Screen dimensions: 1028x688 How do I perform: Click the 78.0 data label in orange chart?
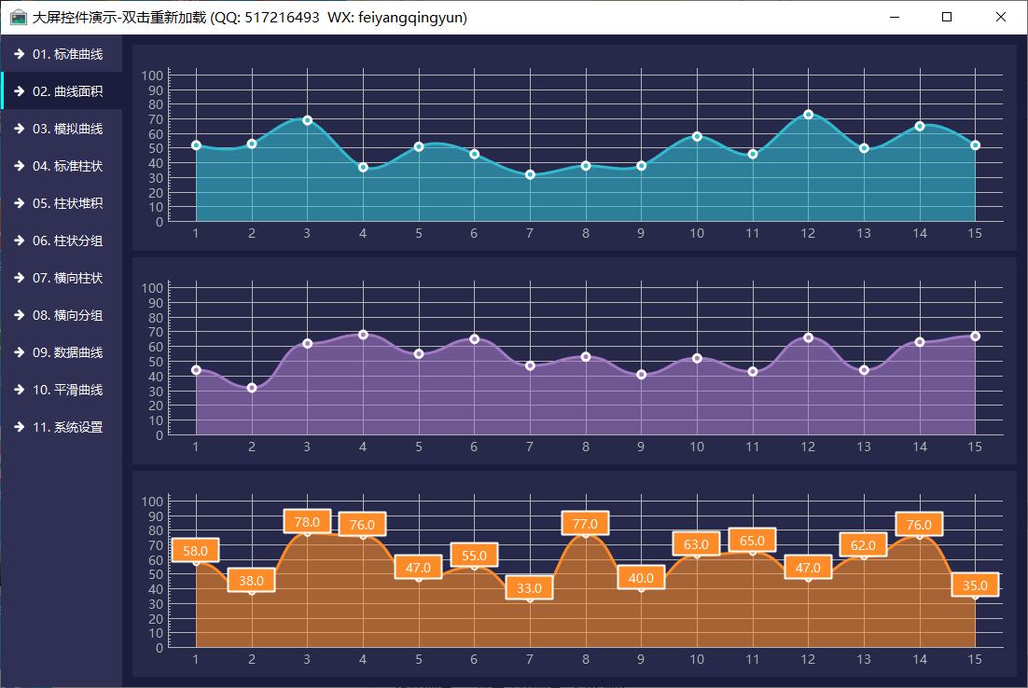coord(307,522)
